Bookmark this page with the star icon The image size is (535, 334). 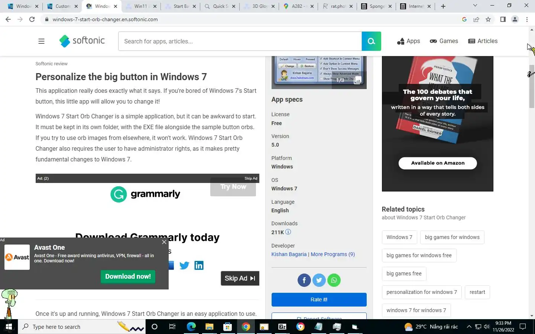pos(488,19)
